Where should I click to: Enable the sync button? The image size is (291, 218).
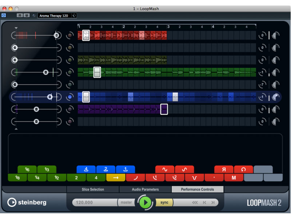click(x=164, y=203)
